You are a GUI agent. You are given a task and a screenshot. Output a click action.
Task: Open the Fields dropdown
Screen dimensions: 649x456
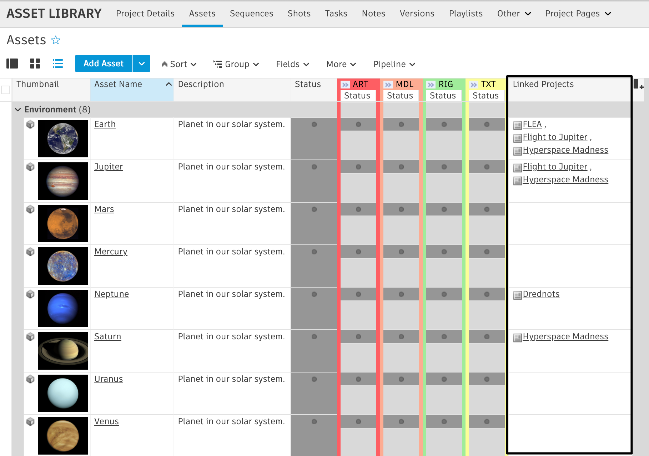pyautogui.click(x=293, y=64)
